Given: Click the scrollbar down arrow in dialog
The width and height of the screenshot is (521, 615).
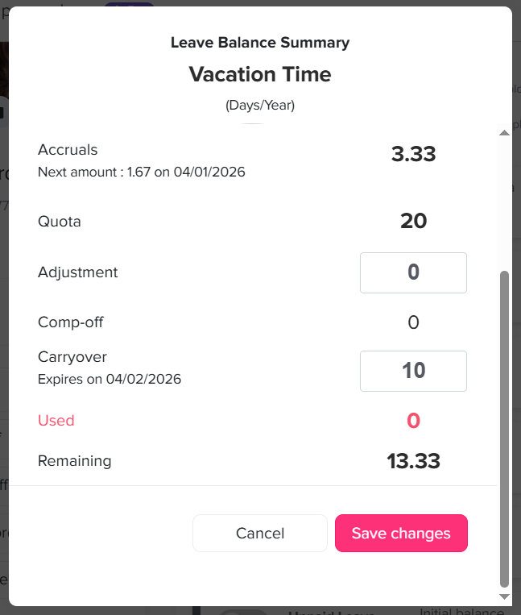Looking at the screenshot, I should (x=505, y=596).
